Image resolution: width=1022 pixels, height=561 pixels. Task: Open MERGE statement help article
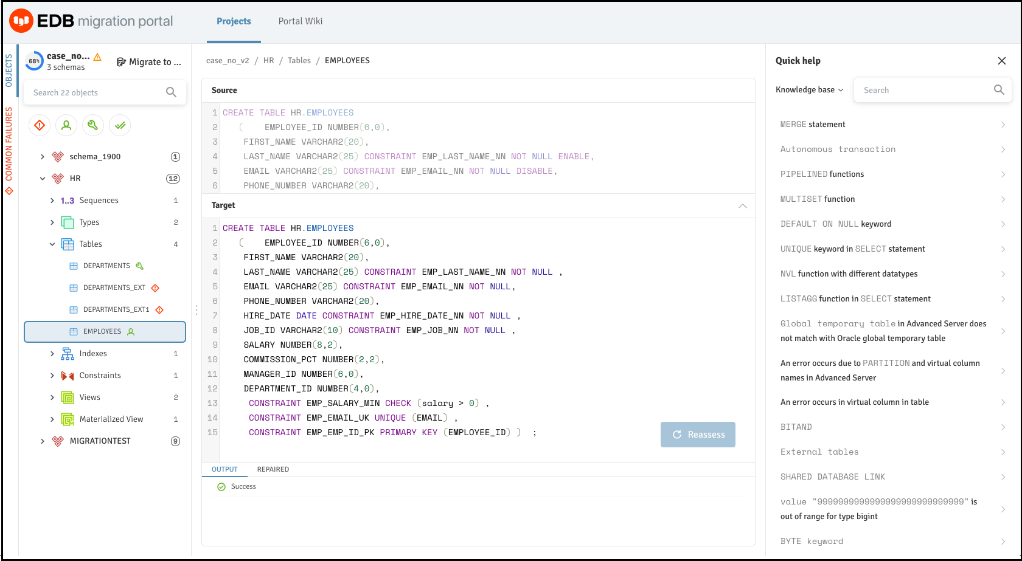(x=892, y=125)
